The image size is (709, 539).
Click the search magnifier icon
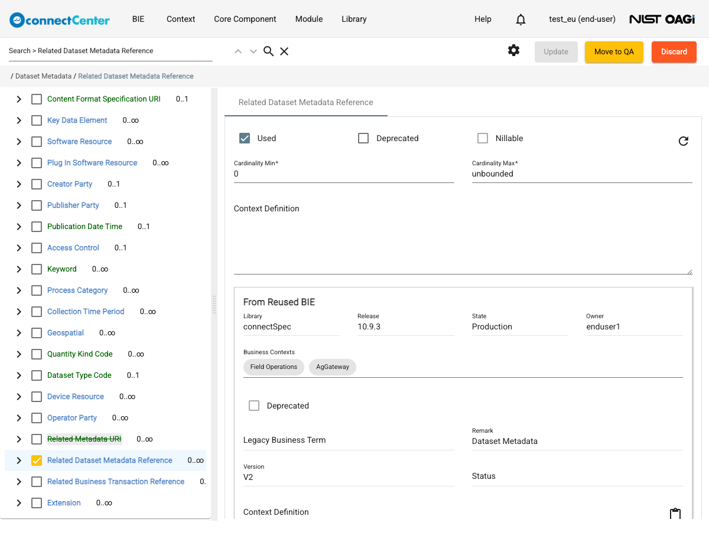(x=268, y=51)
